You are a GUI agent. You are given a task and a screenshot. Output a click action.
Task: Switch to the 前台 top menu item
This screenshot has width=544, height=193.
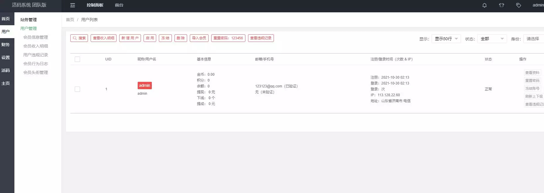pos(119,5)
